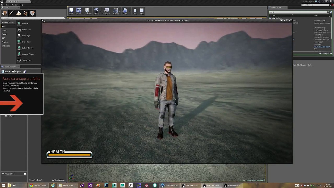The width and height of the screenshot is (334, 188).
Task: Open the Window menu
Action: pos(15,5)
